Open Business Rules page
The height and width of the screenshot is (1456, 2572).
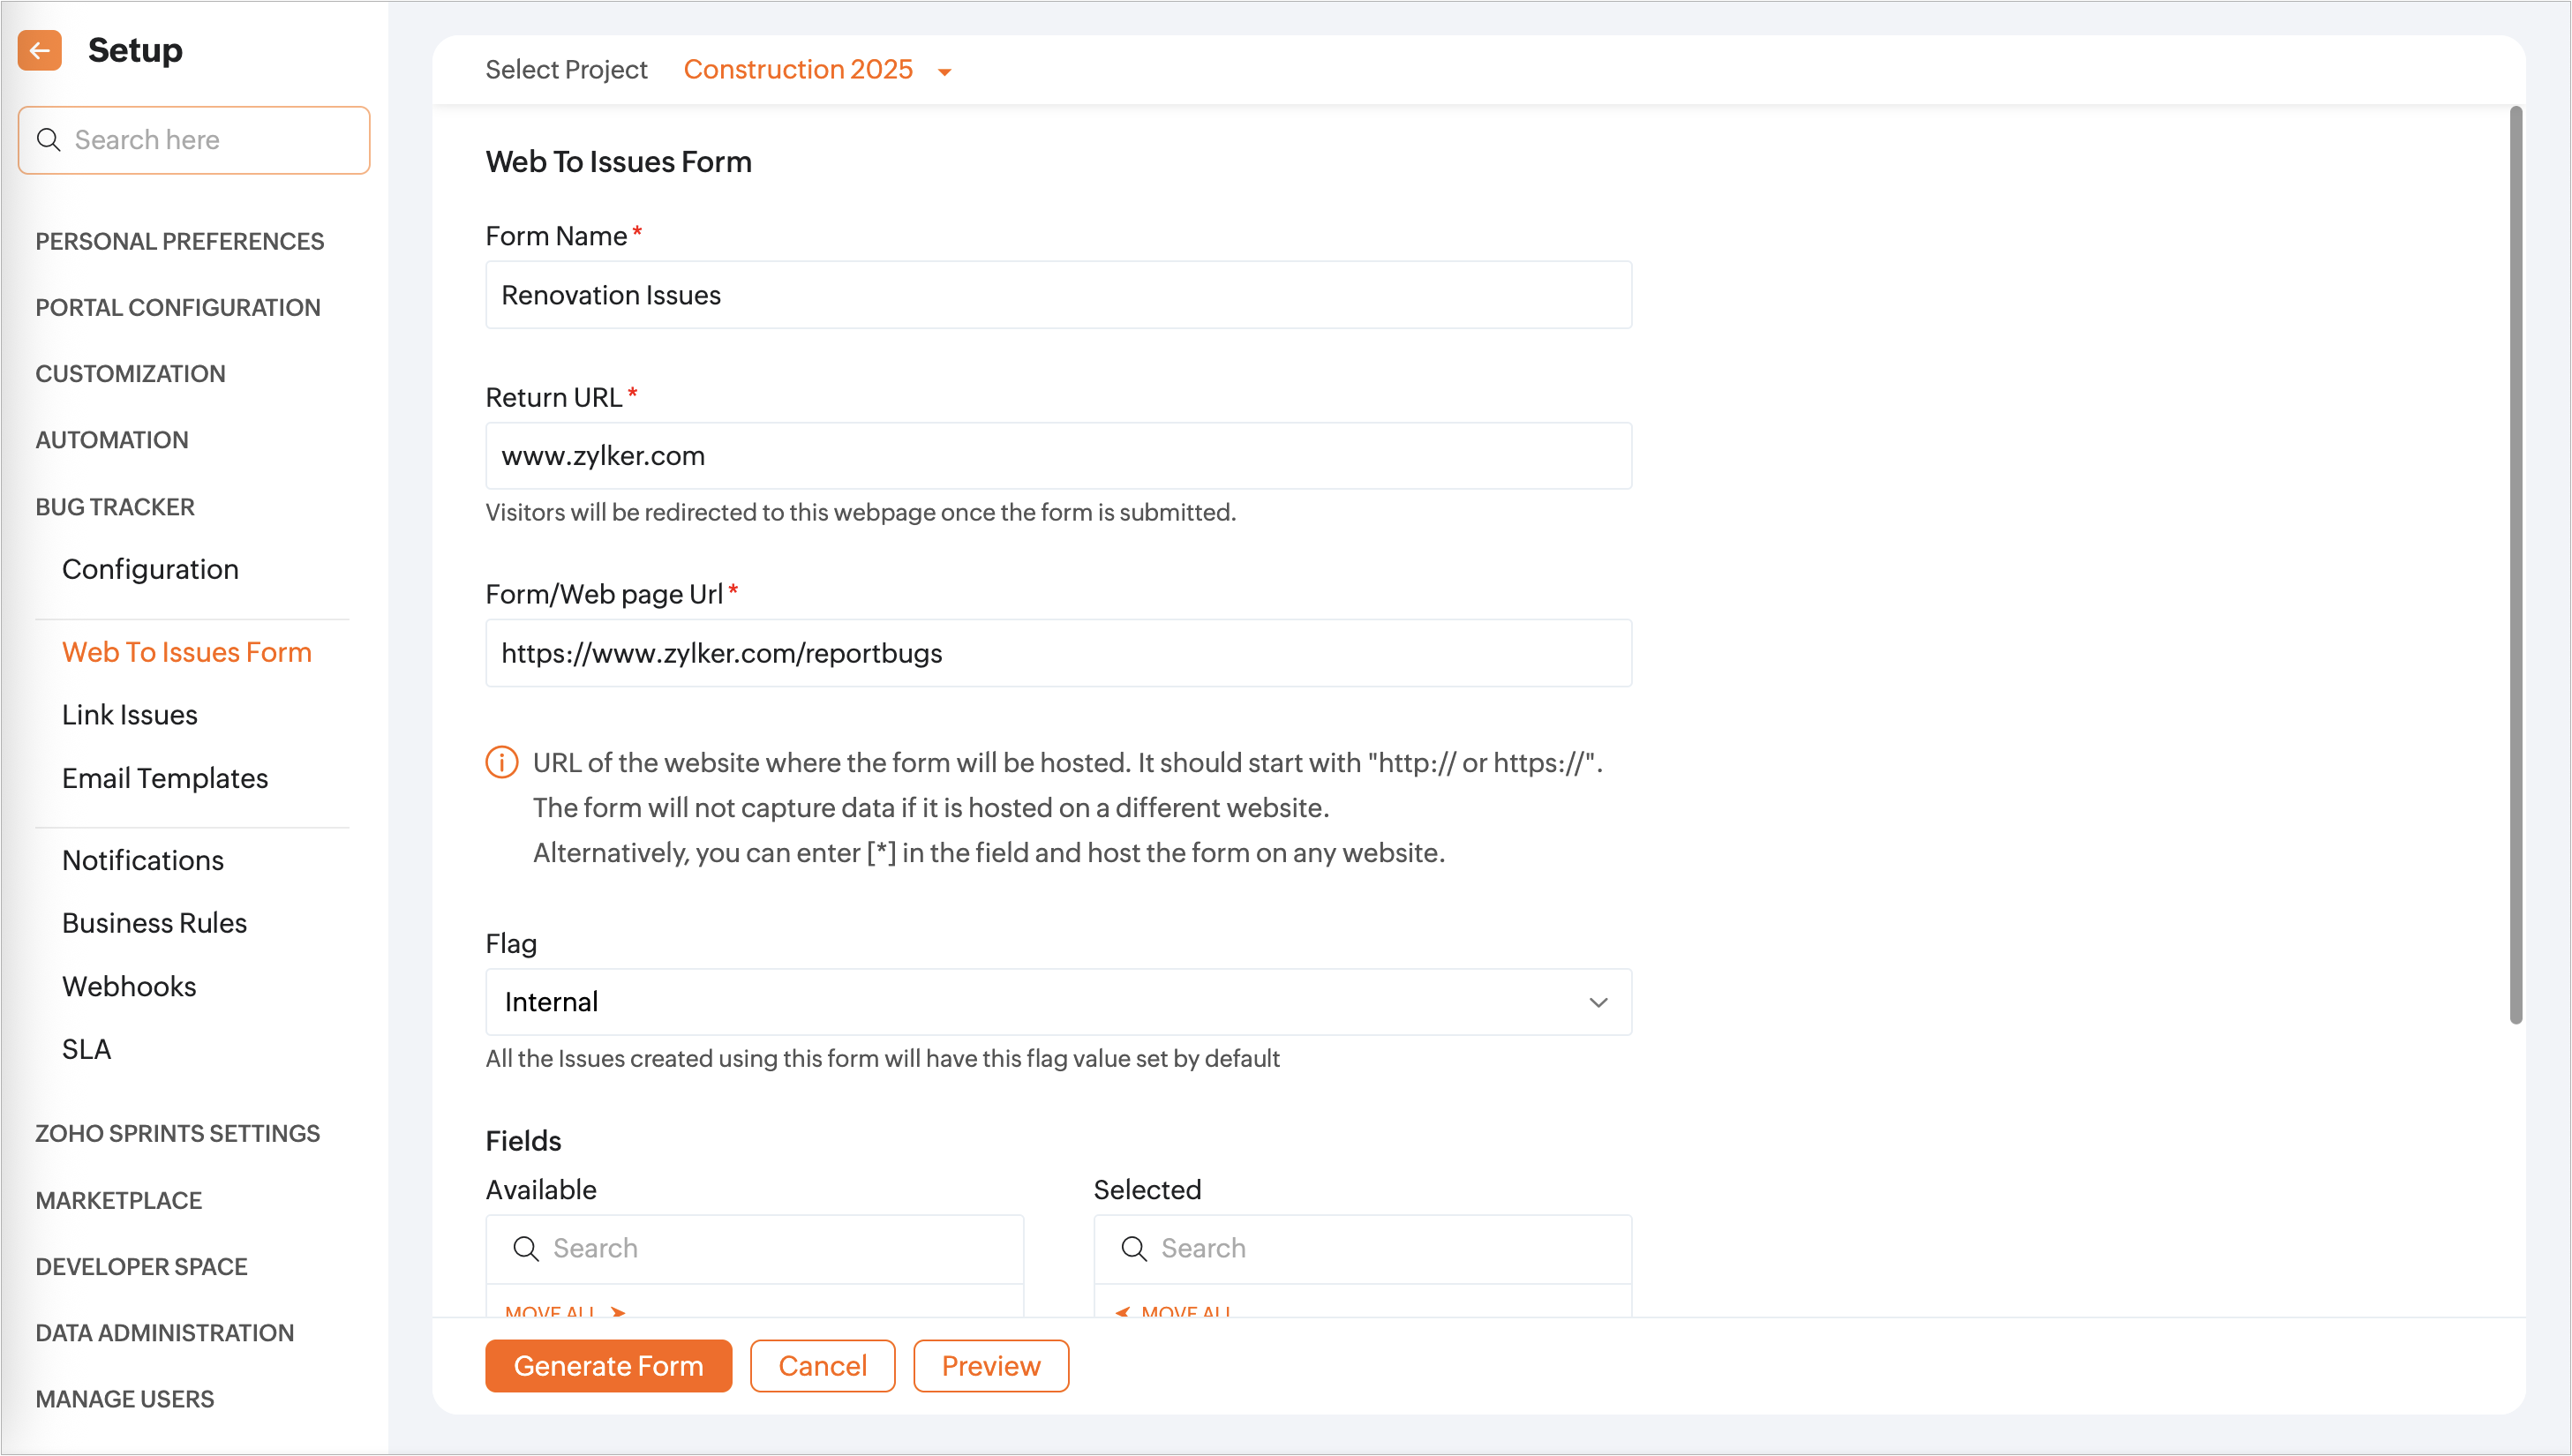(x=154, y=923)
